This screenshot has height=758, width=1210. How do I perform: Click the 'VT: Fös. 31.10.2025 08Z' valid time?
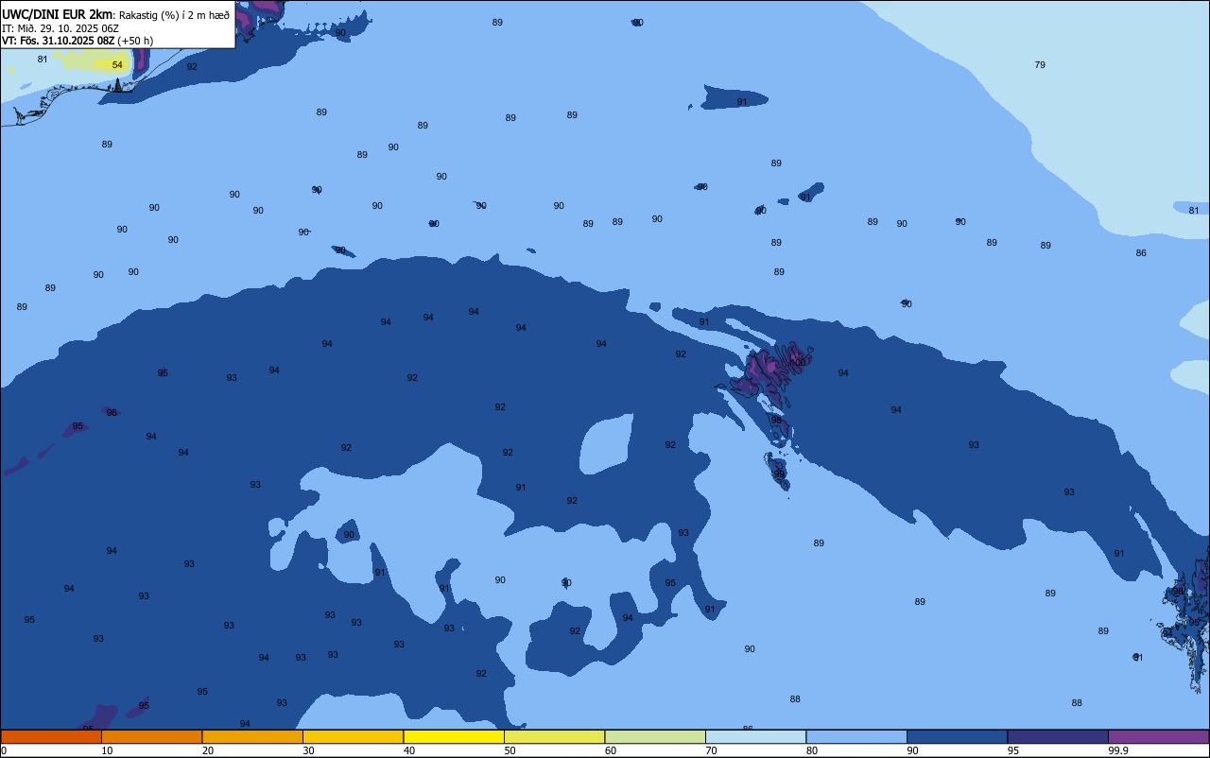(58, 41)
